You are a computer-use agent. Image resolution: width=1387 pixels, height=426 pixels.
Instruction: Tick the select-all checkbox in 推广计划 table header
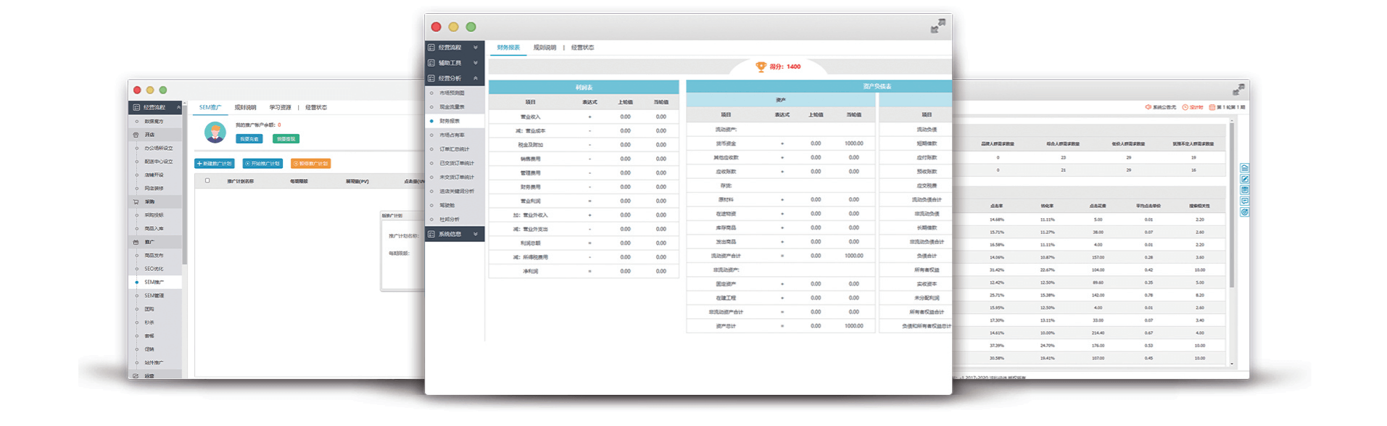pos(207,180)
